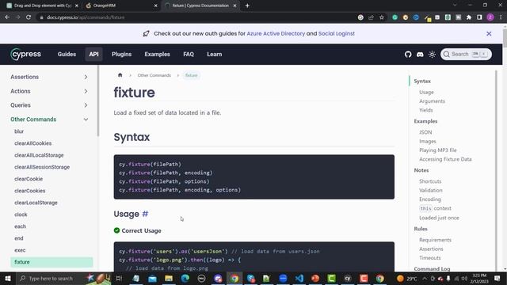Open the exec command page
Viewport: 507px width, 285px height.
(x=20, y=250)
